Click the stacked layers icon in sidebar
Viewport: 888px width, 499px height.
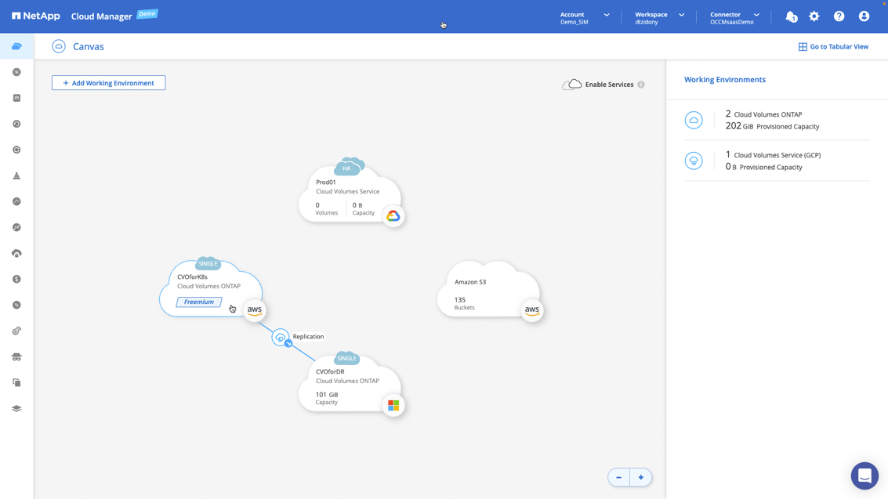tap(16, 408)
